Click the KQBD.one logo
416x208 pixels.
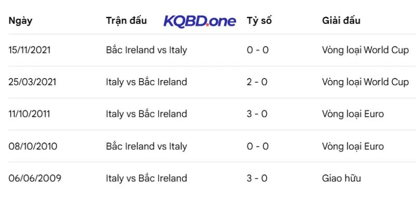tap(200, 21)
